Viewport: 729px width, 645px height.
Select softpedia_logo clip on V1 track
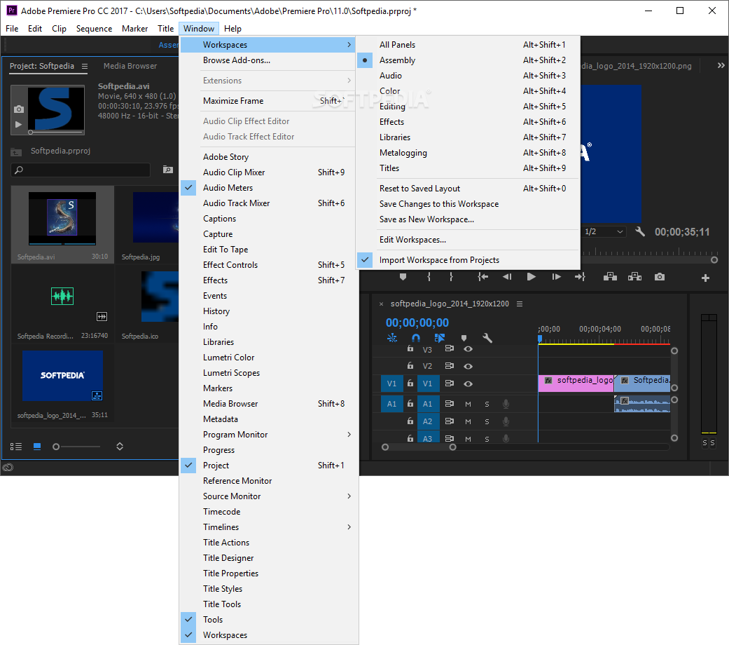pyautogui.click(x=576, y=383)
